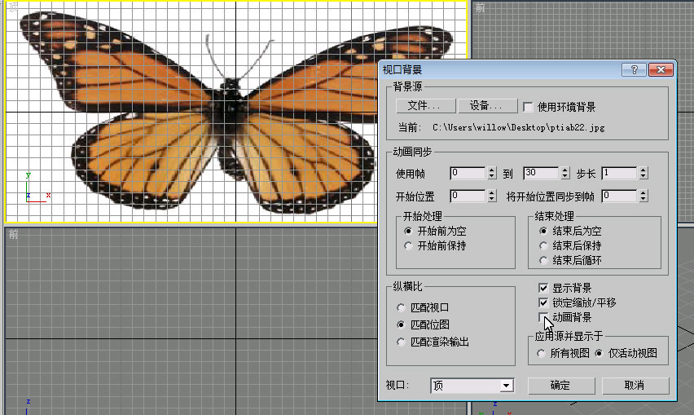
Task: Select the 匹配渲染输出 radio option
Action: [401, 342]
